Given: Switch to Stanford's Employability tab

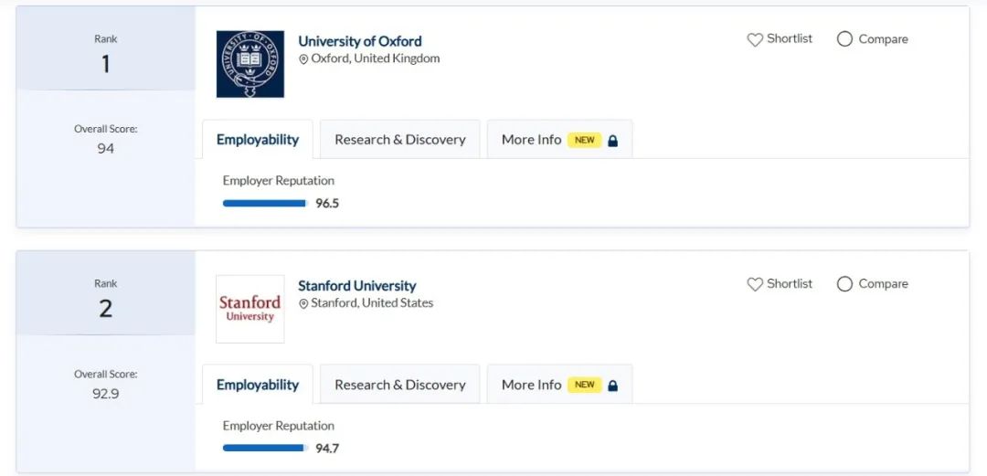Looking at the screenshot, I should point(258,385).
